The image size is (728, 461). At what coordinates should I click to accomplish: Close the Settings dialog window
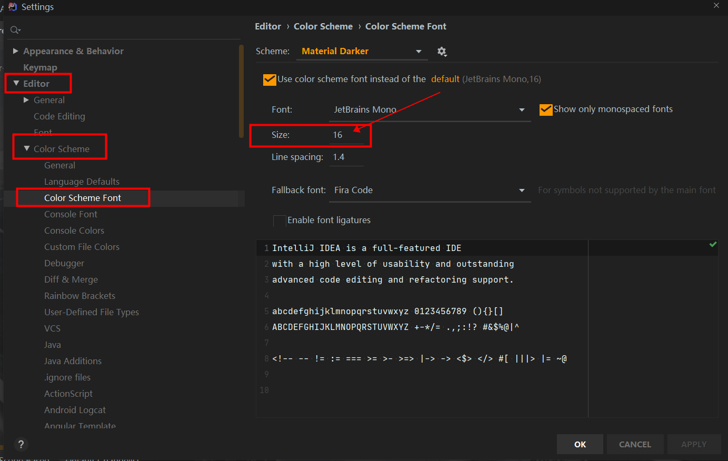coord(716,5)
